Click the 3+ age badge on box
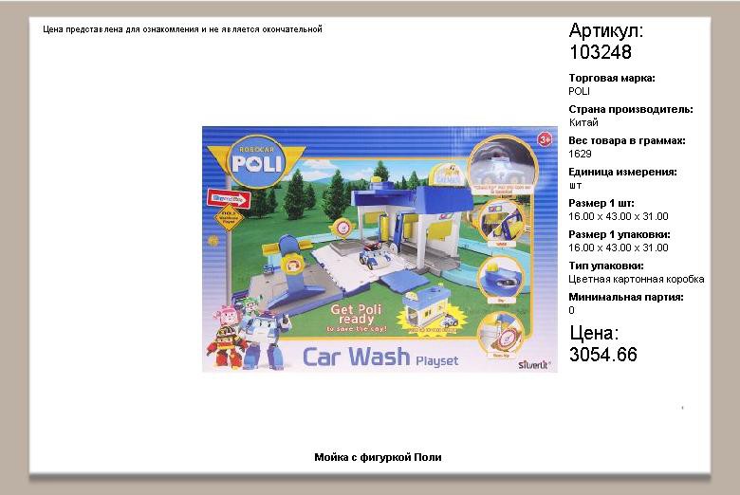 click(545, 139)
